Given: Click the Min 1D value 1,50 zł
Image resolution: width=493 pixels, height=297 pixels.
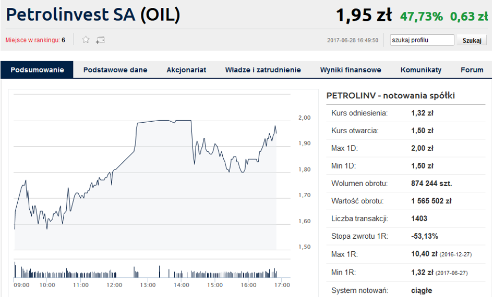Looking at the screenshot, I should 422,165.
